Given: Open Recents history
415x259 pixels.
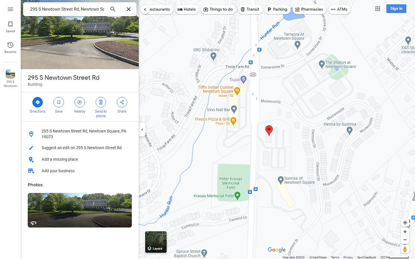Looking at the screenshot, I should pos(10,47).
